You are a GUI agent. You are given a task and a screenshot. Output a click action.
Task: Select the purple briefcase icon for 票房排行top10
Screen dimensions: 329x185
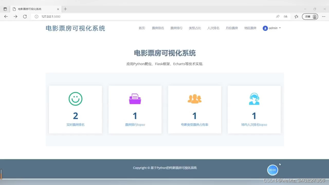(135, 99)
